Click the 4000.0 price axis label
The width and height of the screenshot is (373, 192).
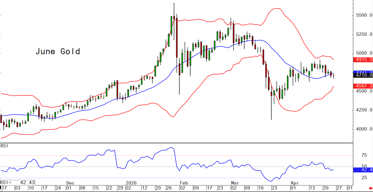(x=364, y=129)
